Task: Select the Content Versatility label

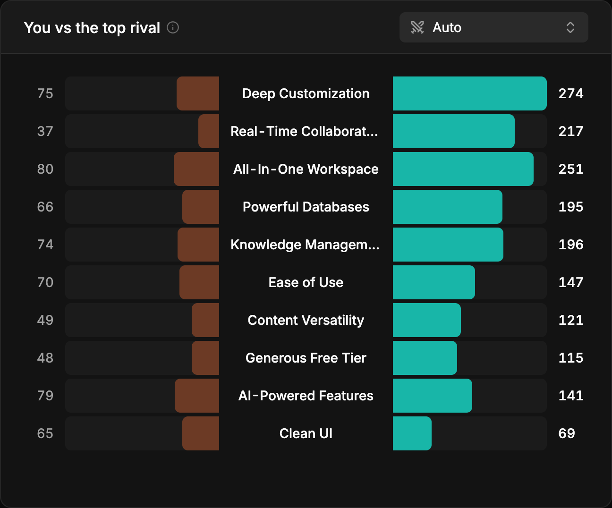Action: pyautogui.click(x=306, y=320)
